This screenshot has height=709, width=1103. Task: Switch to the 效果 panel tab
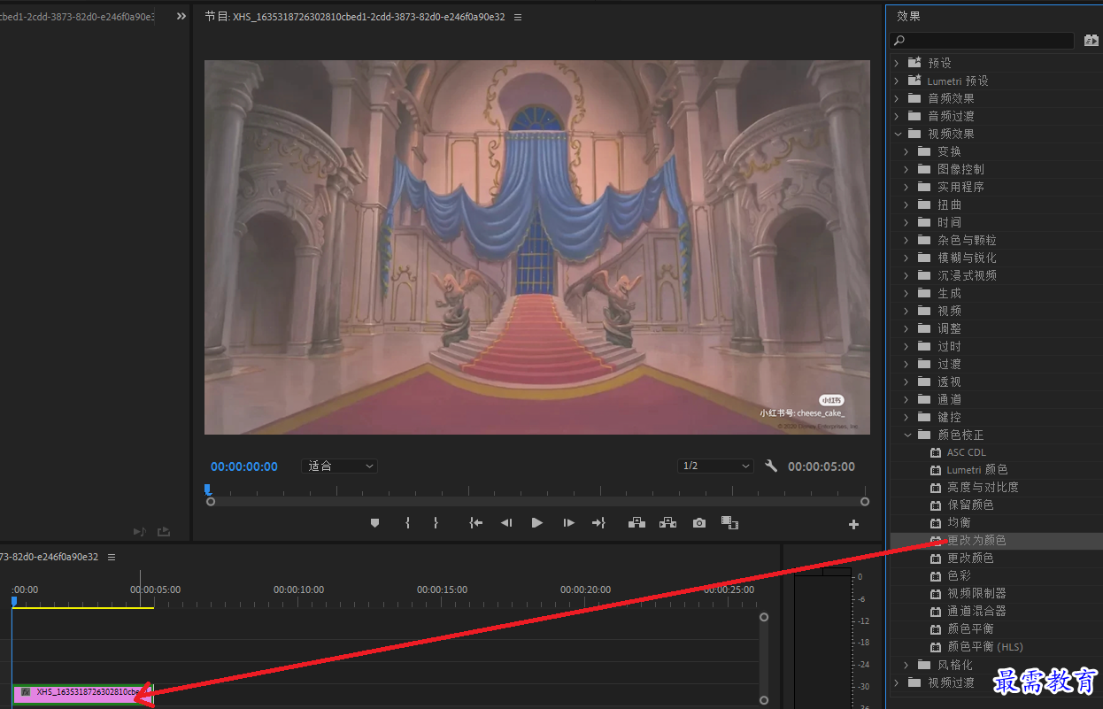pyautogui.click(x=908, y=16)
